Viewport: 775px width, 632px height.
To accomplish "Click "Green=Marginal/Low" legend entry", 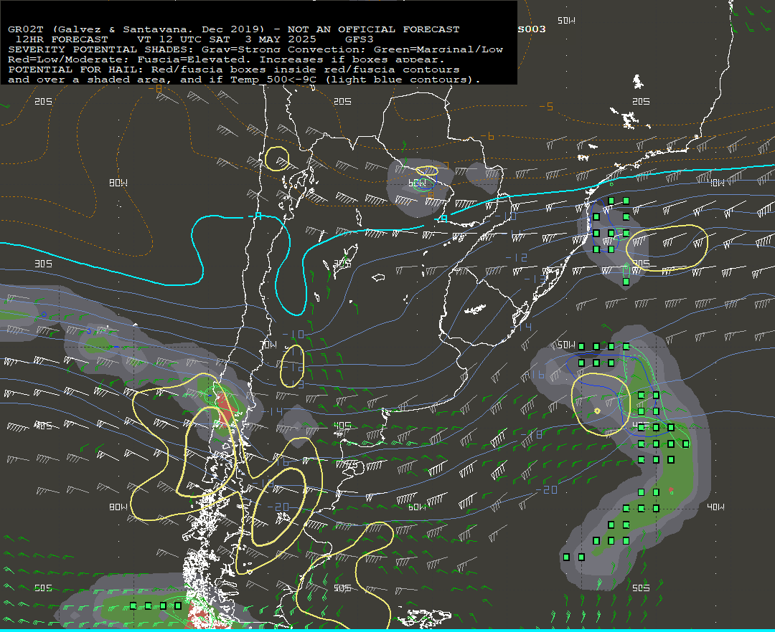I will click(x=438, y=49).
